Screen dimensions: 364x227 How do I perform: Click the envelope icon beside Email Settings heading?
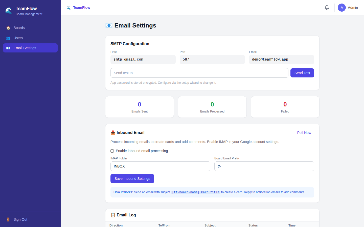click(109, 25)
